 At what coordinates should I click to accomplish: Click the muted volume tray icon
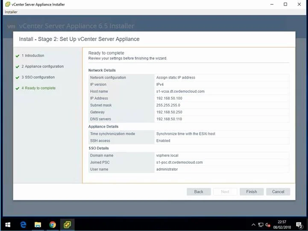click(268, 225)
